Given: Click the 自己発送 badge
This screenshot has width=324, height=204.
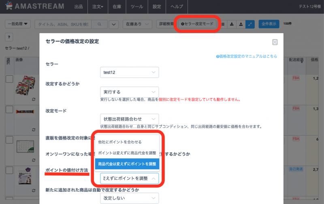Looking at the screenshot, I should [296, 169].
